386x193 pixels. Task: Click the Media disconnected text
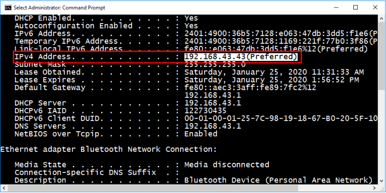pyautogui.click(x=227, y=165)
